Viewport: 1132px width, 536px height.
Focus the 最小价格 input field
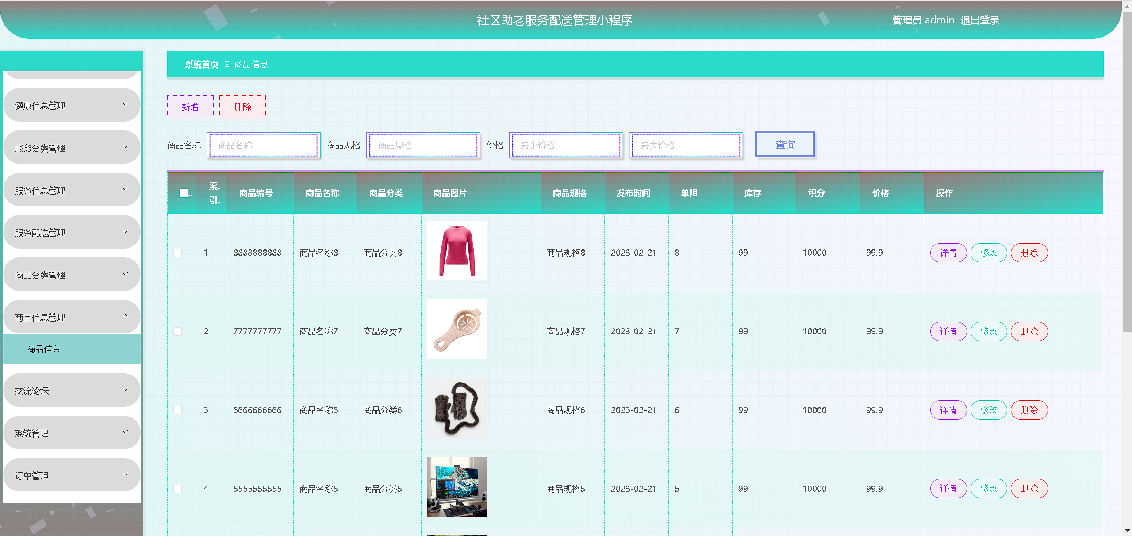coord(566,145)
